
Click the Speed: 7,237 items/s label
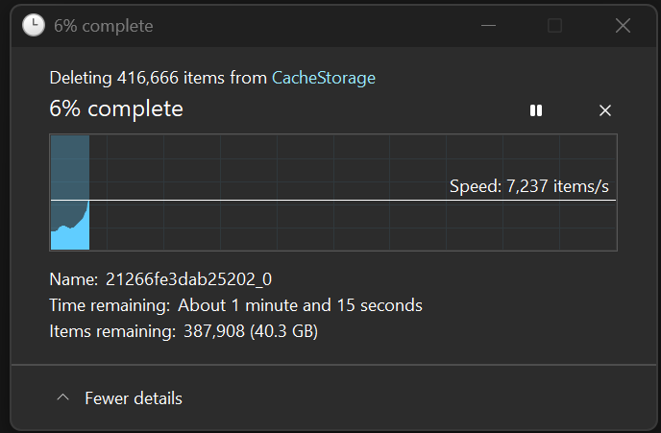pos(529,186)
